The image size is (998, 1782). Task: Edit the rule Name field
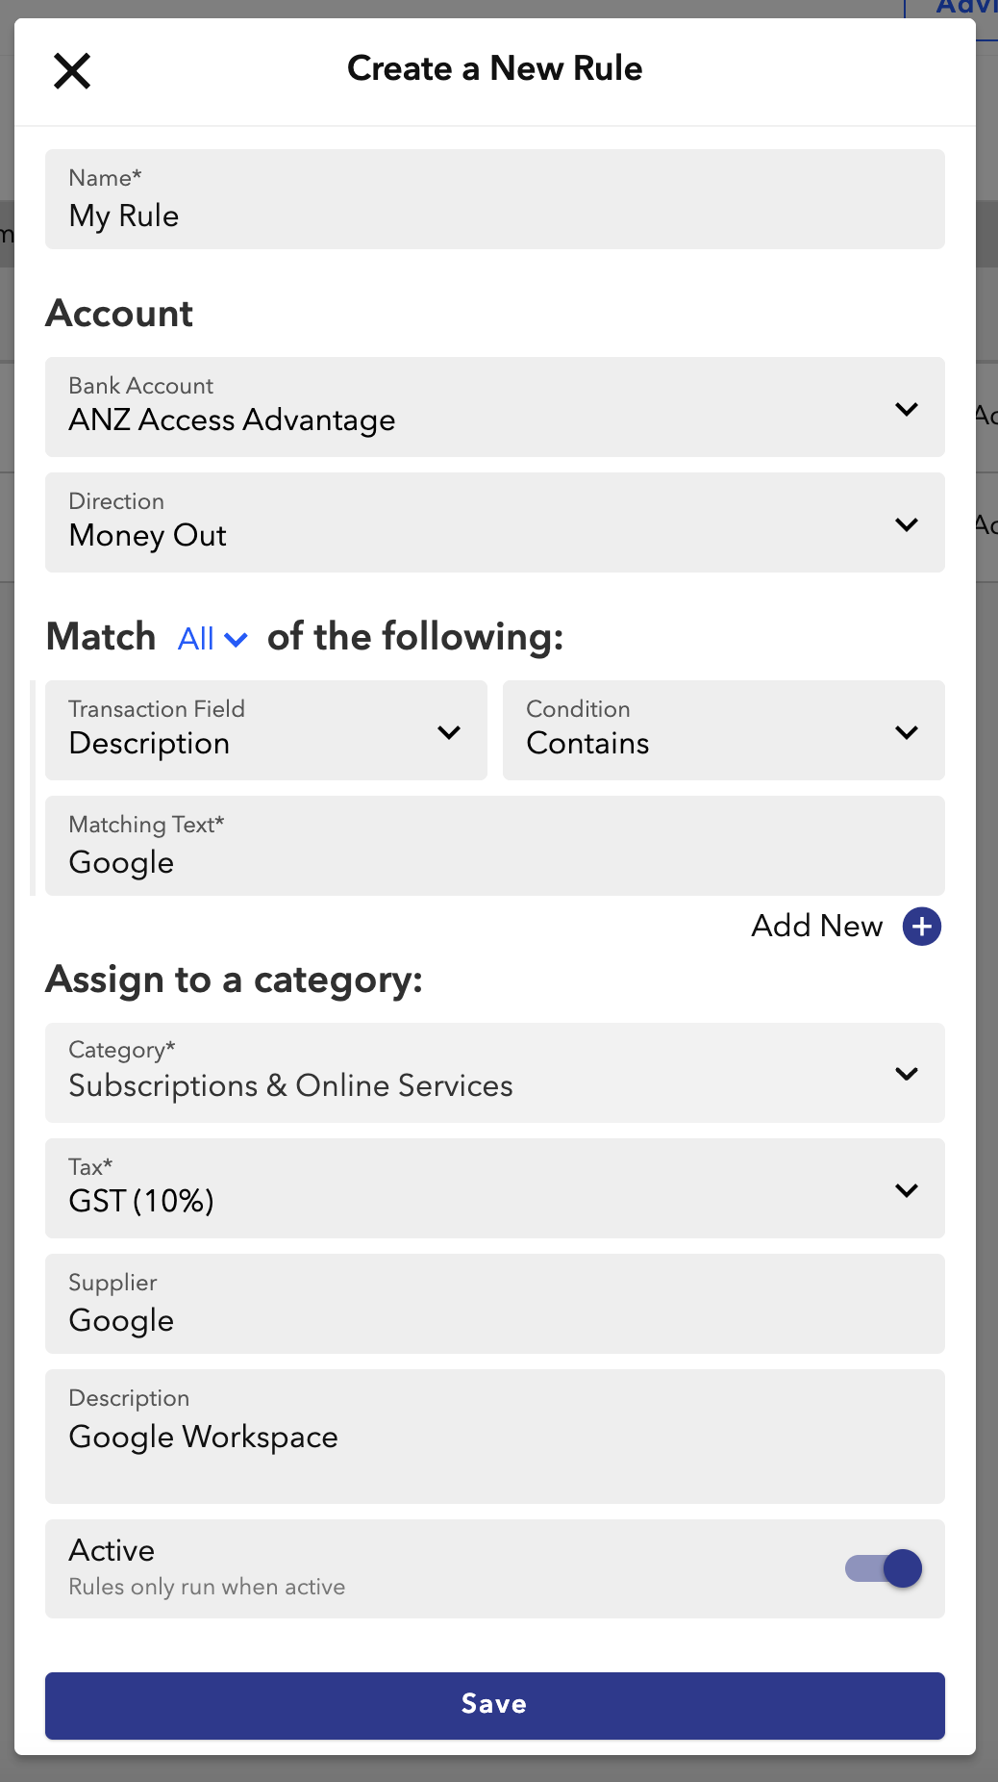pos(494,200)
